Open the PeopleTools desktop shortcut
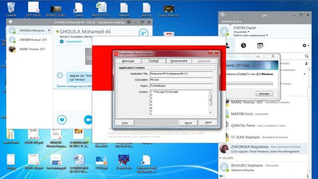 (x=124, y=162)
